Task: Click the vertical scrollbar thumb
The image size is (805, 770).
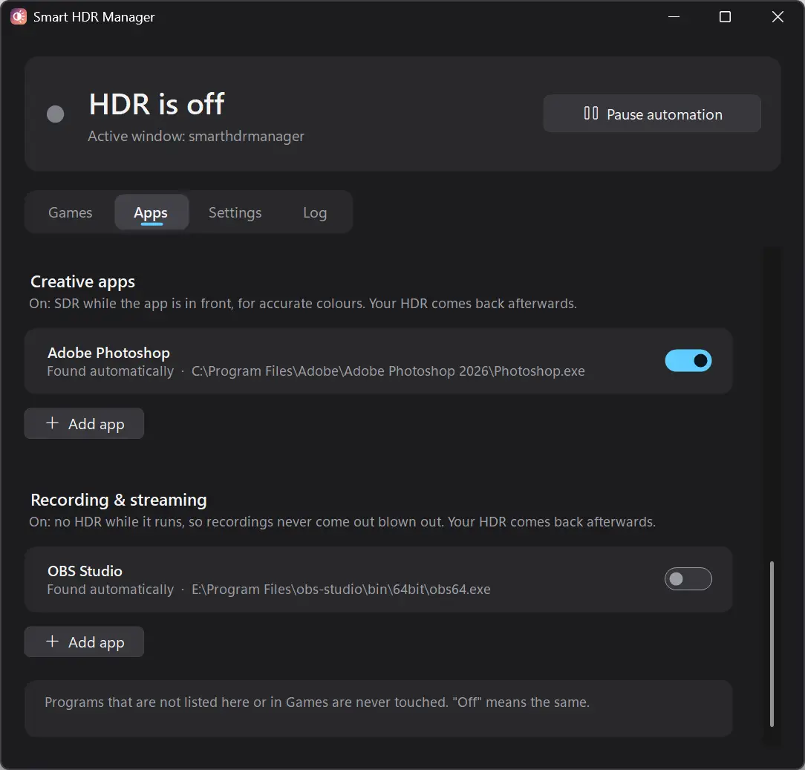Action: (772, 645)
